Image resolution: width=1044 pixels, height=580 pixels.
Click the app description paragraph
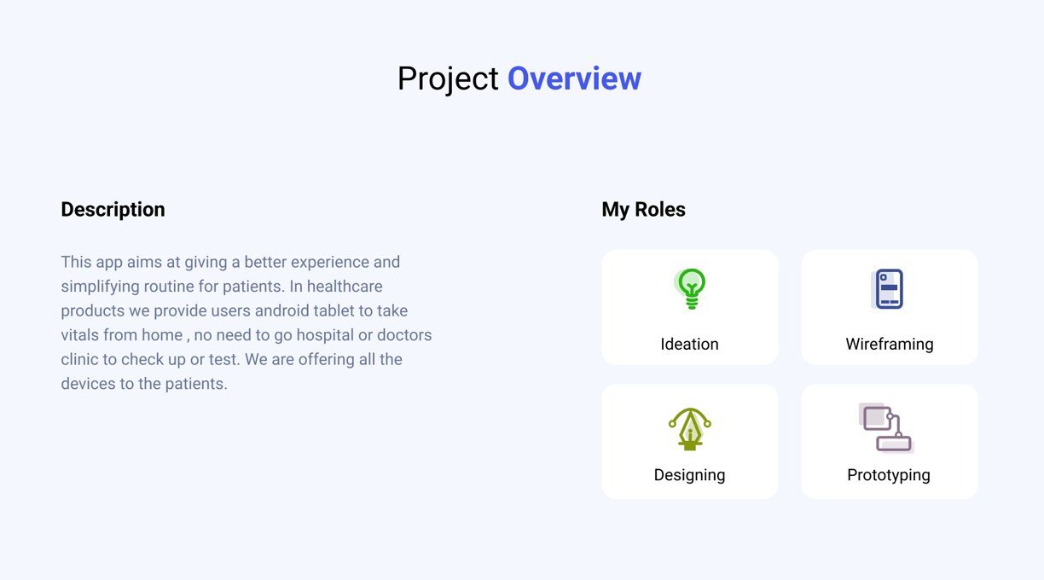tap(246, 322)
